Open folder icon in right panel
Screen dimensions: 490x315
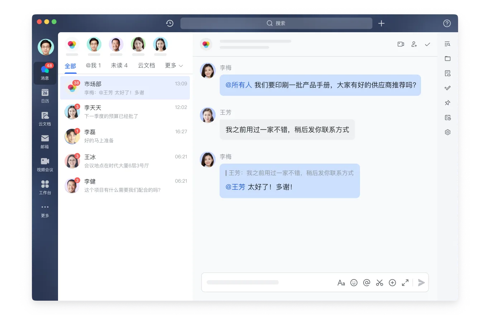[447, 59]
